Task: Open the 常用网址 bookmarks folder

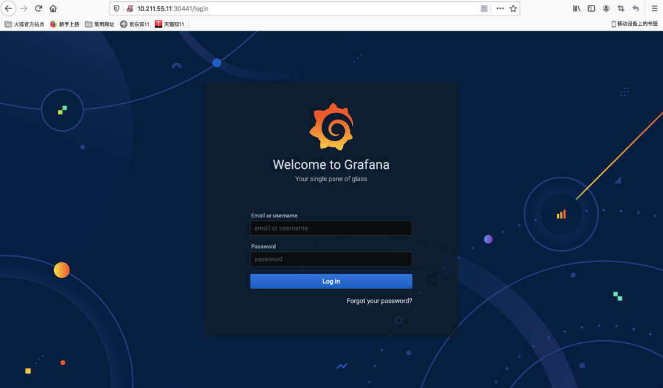Action: (x=99, y=24)
